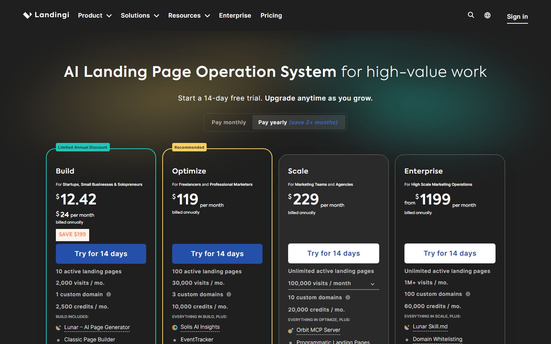Viewport: 551px width, 344px height.
Task: Click the Limited Annual Discount badge
Action: coord(83,147)
